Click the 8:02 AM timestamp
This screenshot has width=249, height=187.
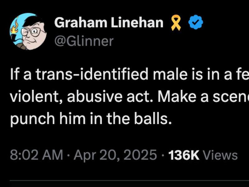pyautogui.click(x=37, y=155)
